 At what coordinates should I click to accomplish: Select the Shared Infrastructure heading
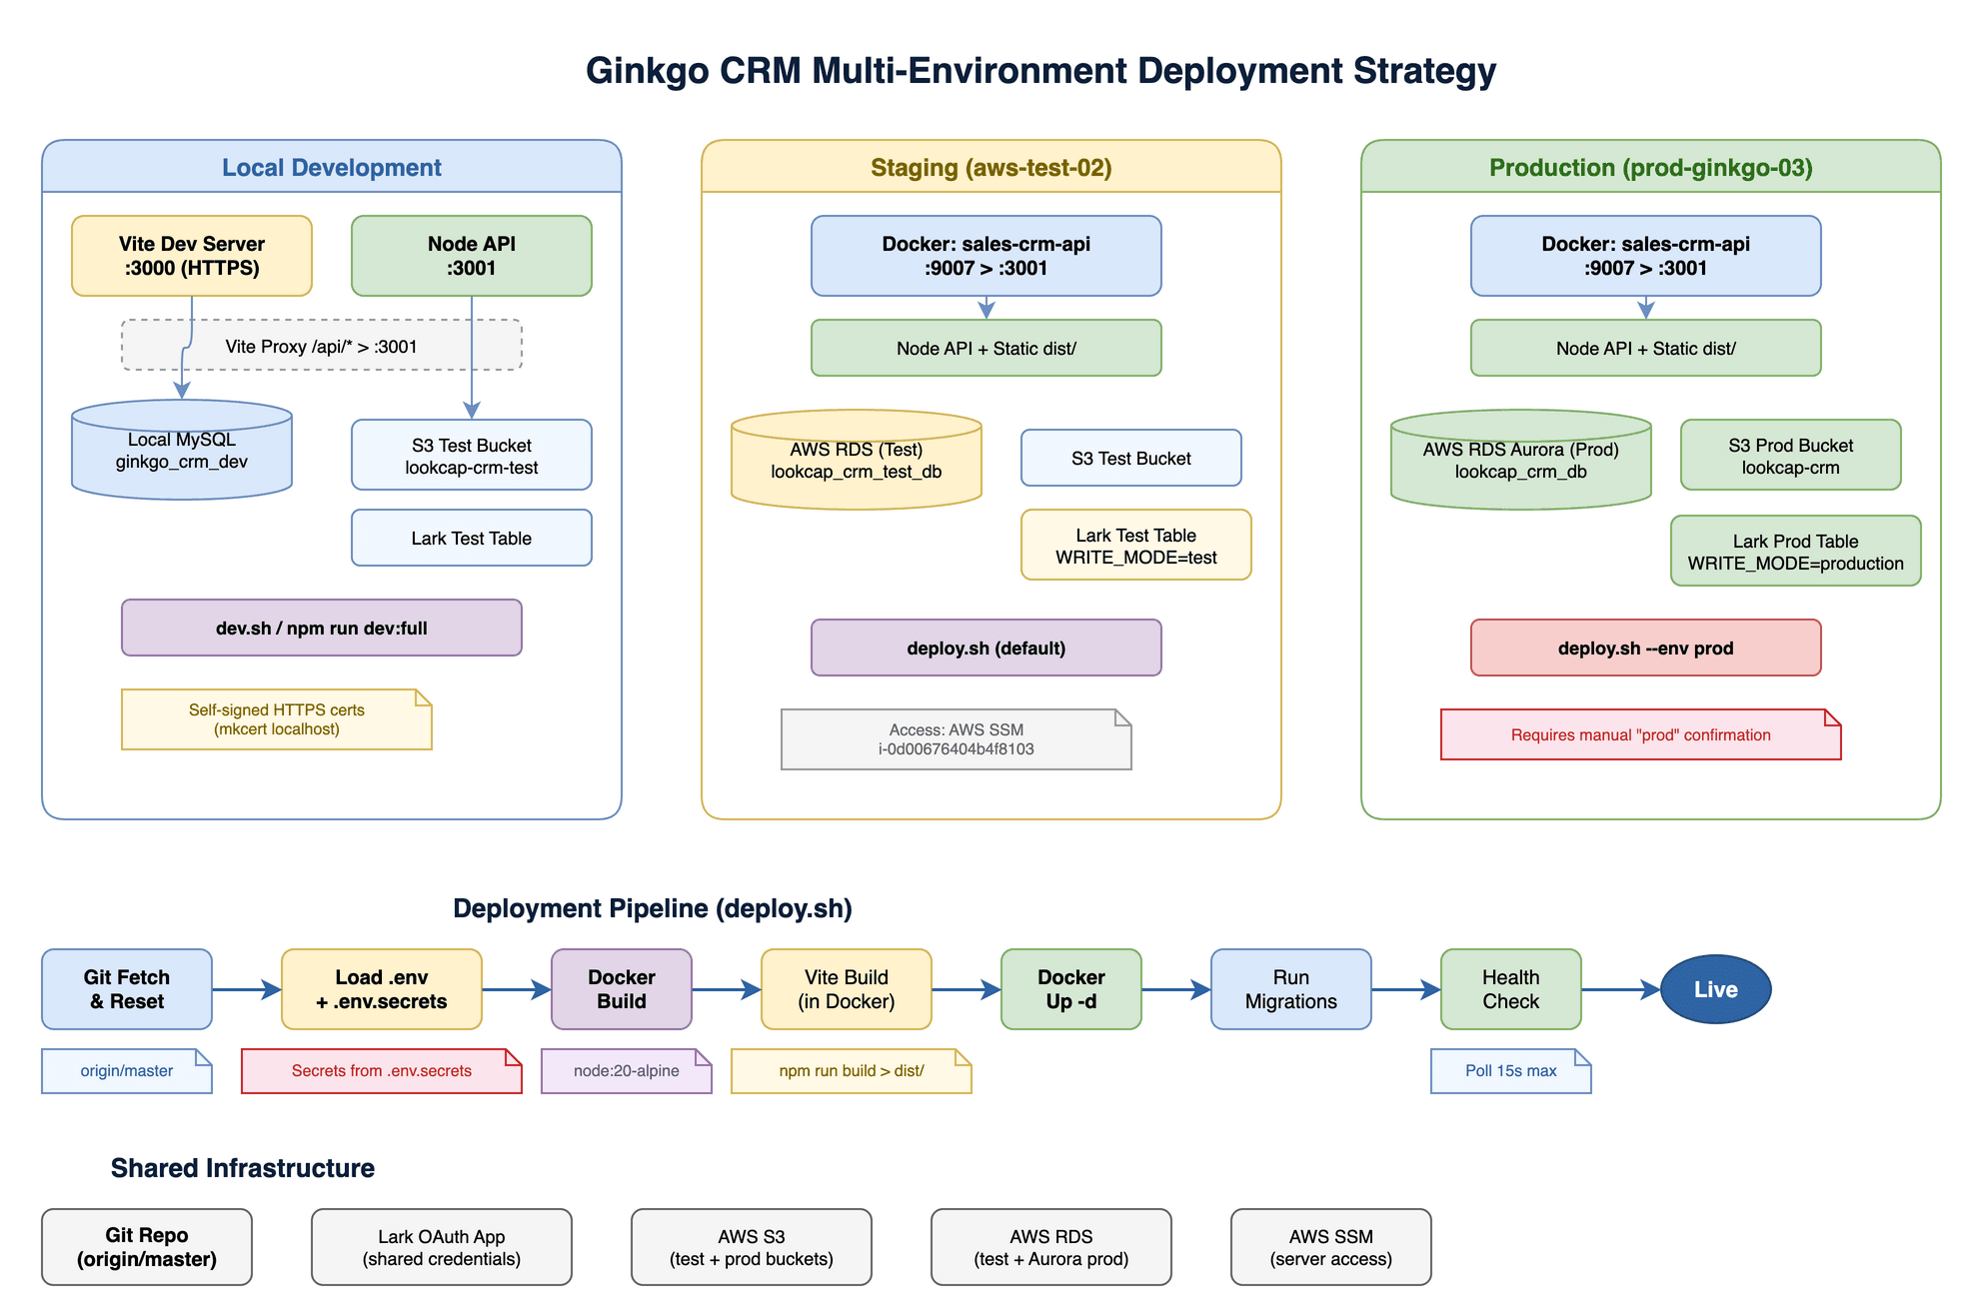[x=243, y=1168]
